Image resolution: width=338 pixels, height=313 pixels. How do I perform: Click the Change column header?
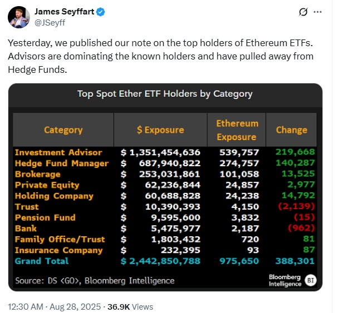click(291, 130)
